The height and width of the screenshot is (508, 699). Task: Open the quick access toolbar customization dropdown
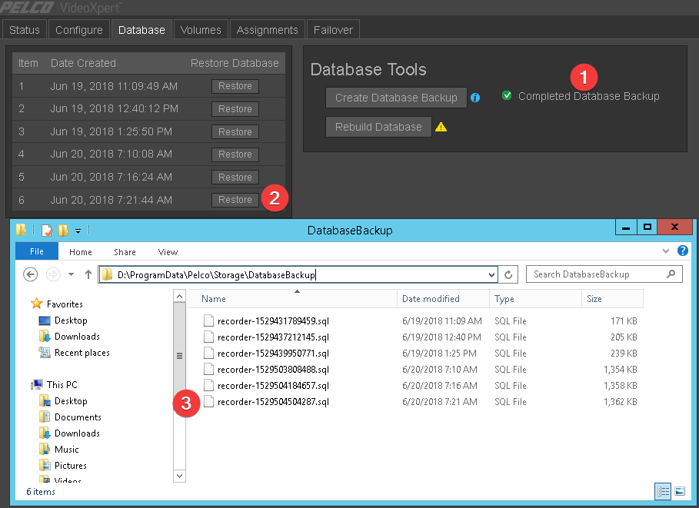tap(77, 231)
